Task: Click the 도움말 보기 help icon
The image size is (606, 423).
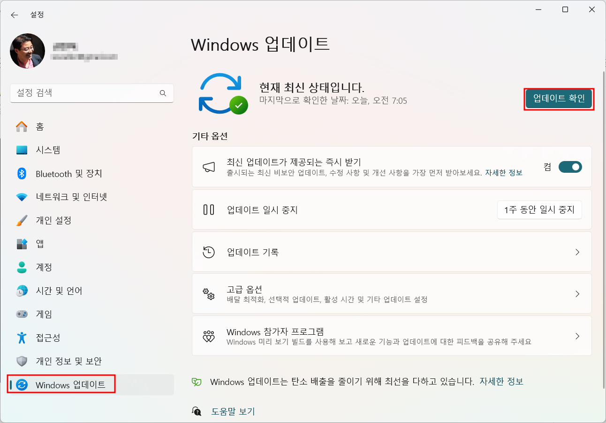Action: 197,411
